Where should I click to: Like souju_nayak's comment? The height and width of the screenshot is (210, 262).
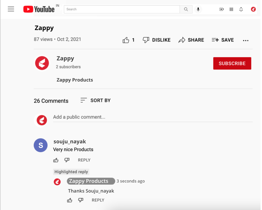point(56,160)
